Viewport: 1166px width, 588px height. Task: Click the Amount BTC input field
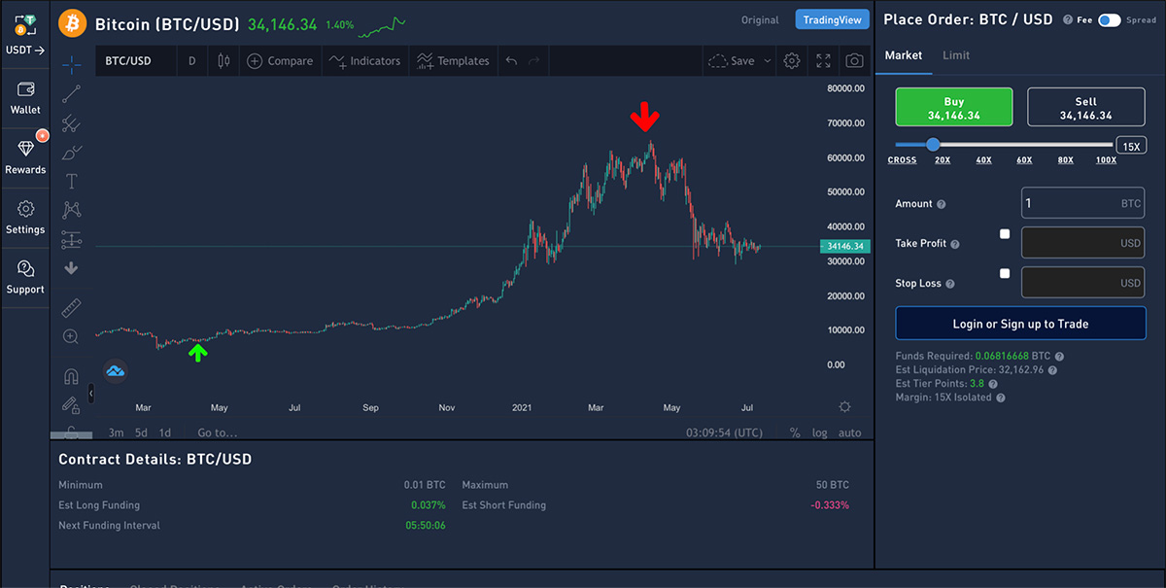pyautogui.click(x=1083, y=204)
